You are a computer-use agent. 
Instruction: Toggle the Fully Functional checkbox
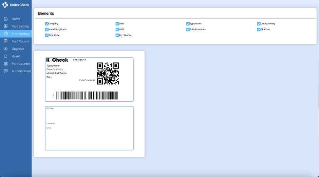tap(188, 29)
